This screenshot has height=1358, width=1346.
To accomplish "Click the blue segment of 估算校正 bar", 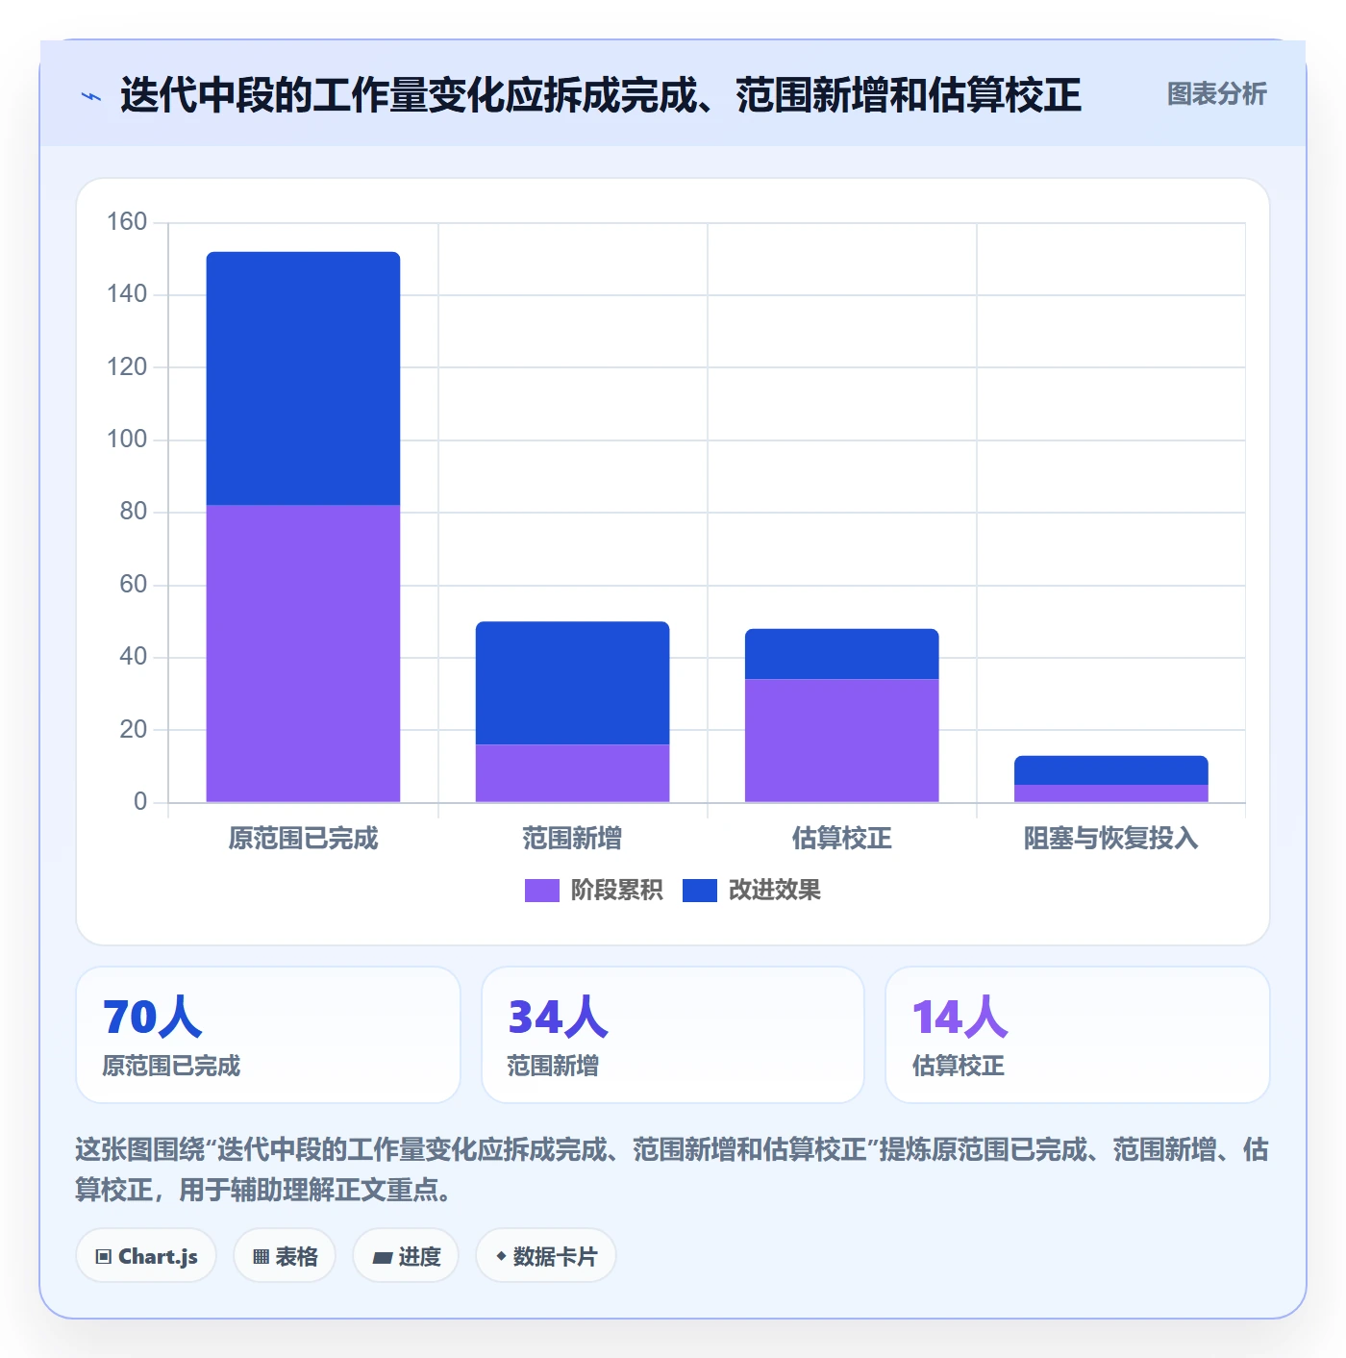I will click(841, 654).
